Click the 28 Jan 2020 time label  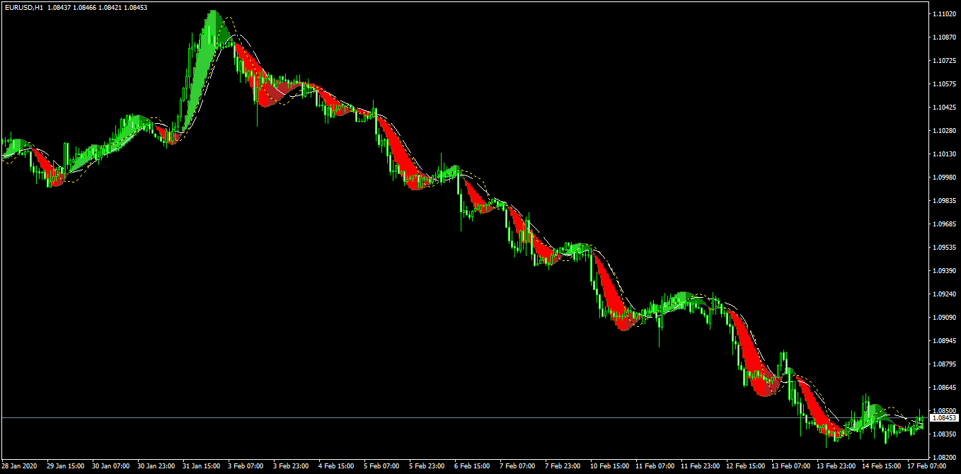[x=19, y=467]
